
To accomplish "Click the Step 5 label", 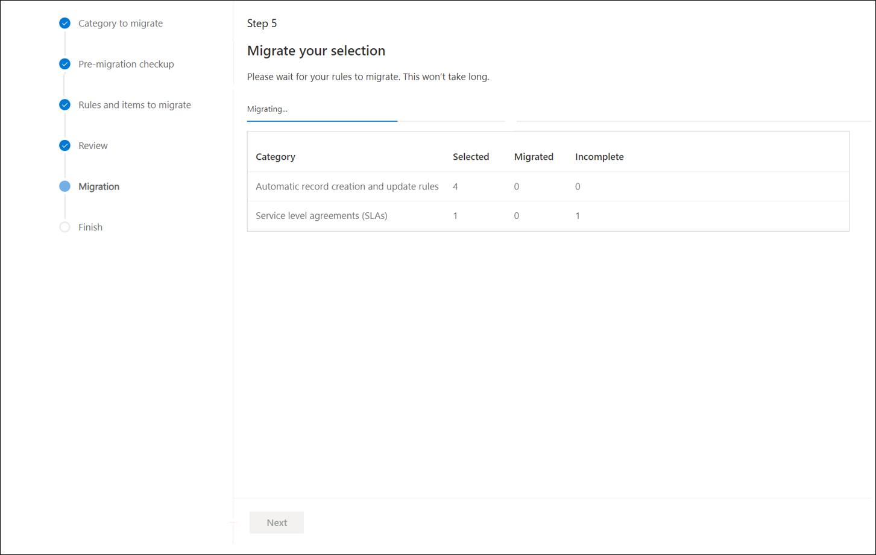I will pyautogui.click(x=262, y=24).
